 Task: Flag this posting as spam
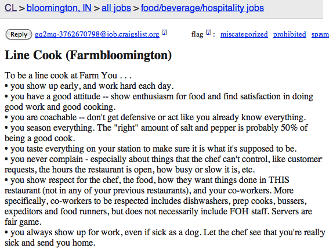click(320, 34)
